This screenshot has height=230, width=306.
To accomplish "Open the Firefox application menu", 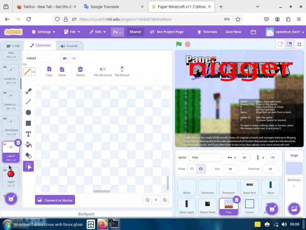I will [299, 19].
